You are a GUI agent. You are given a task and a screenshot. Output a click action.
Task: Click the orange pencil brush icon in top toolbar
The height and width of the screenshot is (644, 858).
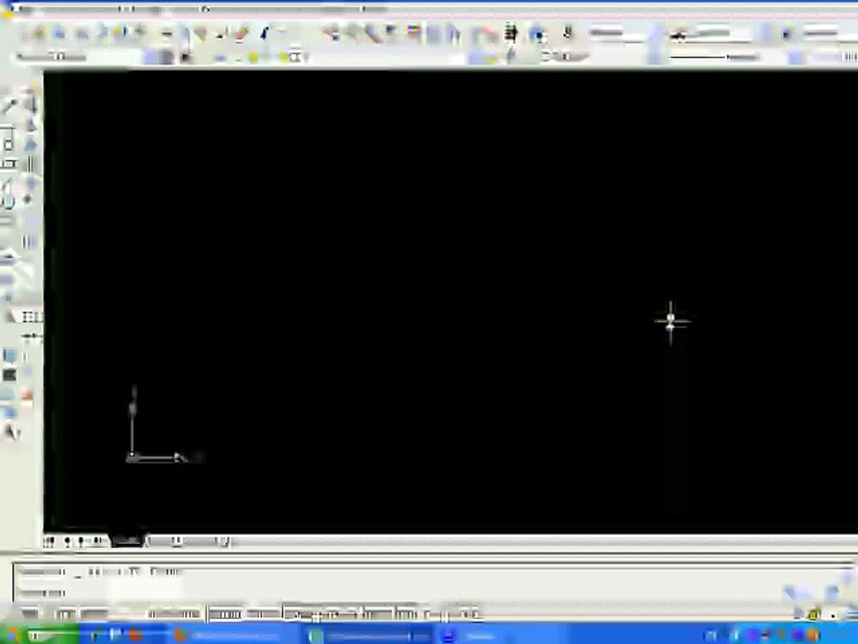[x=241, y=33]
